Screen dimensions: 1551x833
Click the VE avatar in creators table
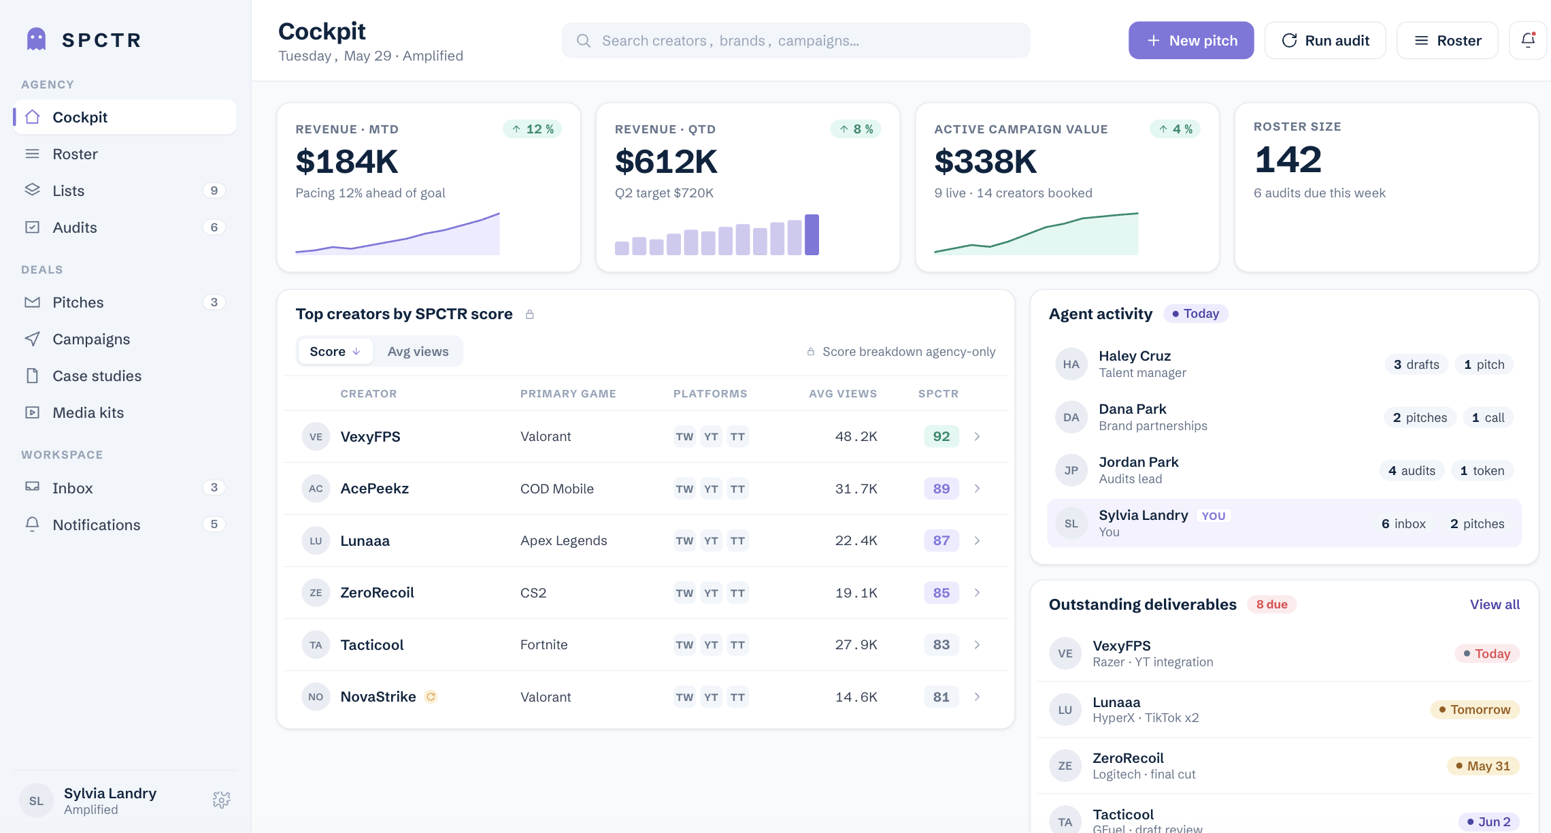tap(316, 437)
